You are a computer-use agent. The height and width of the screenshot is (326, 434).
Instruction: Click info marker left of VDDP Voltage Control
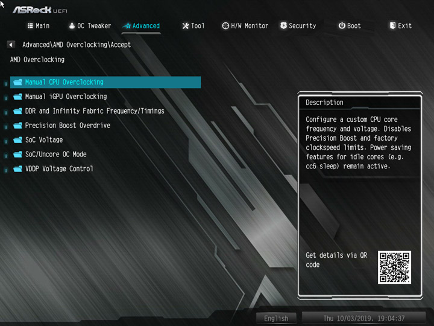coord(5,170)
